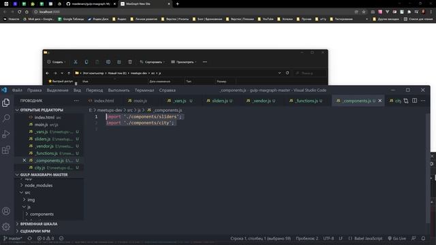Screen dimensions: 436x245
Task: Go back in File Explorer navigation
Action: pyautogui.click(x=47, y=73)
